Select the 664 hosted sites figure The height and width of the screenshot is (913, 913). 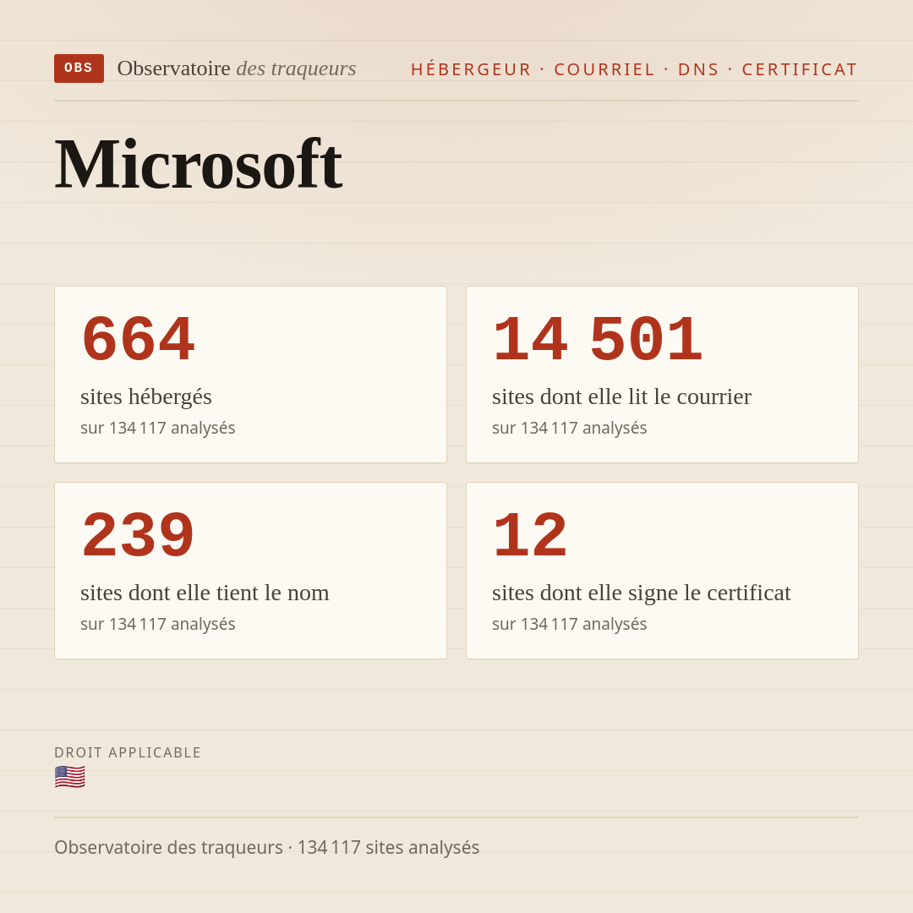138,339
